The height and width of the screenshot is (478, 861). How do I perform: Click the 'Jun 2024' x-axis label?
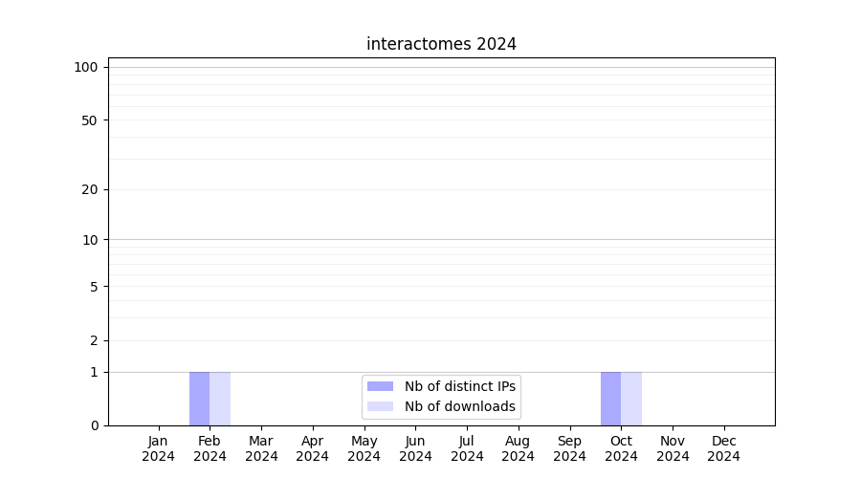[415, 448]
